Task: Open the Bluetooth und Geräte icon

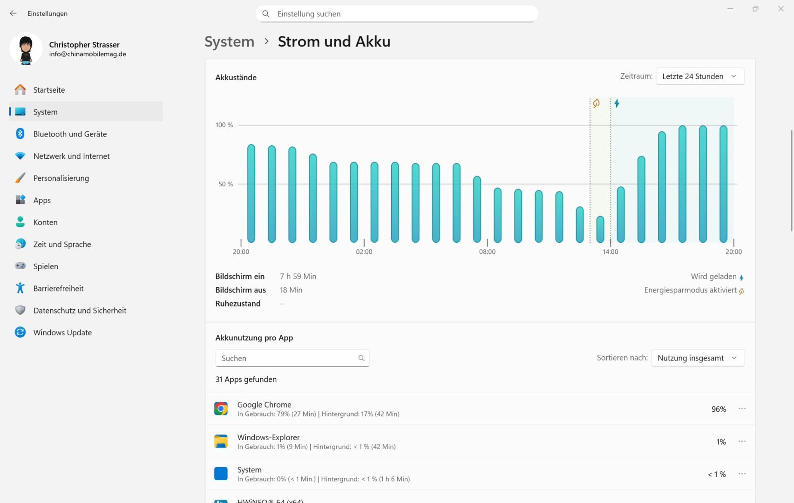Action: click(x=20, y=134)
